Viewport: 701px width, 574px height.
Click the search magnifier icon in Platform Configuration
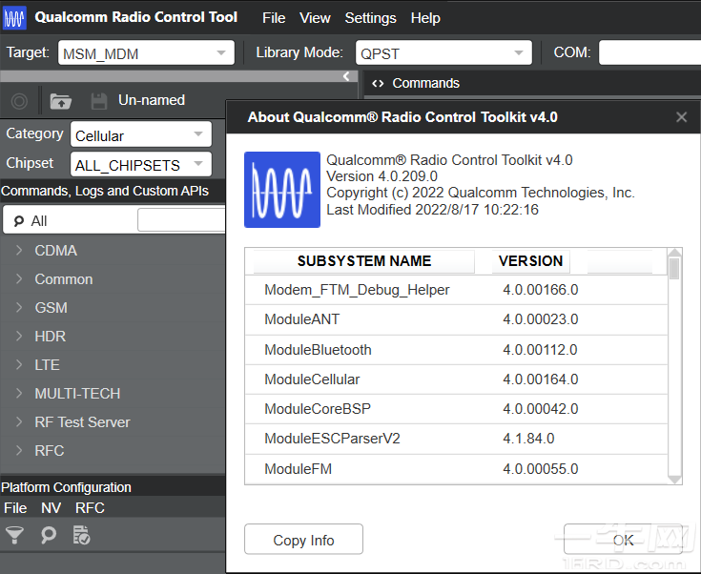pos(48,535)
